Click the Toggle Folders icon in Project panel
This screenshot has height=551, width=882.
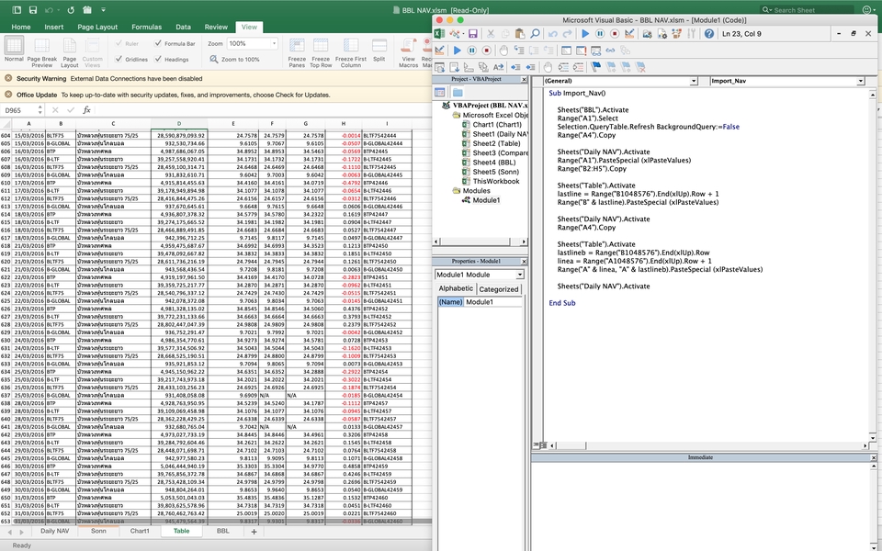click(x=458, y=92)
